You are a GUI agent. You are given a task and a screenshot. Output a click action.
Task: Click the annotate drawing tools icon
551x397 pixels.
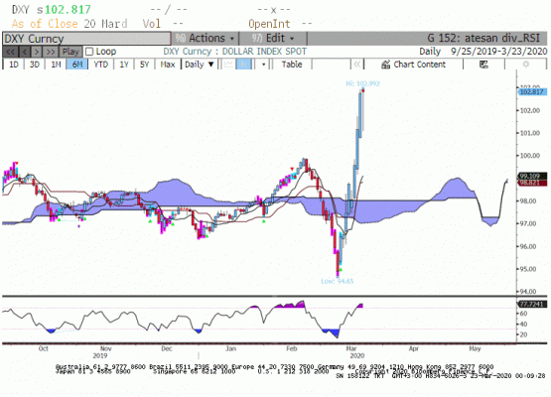click(x=483, y=65)
